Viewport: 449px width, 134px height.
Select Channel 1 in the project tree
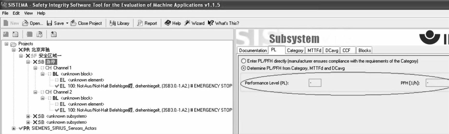click(x=62, y=68)
